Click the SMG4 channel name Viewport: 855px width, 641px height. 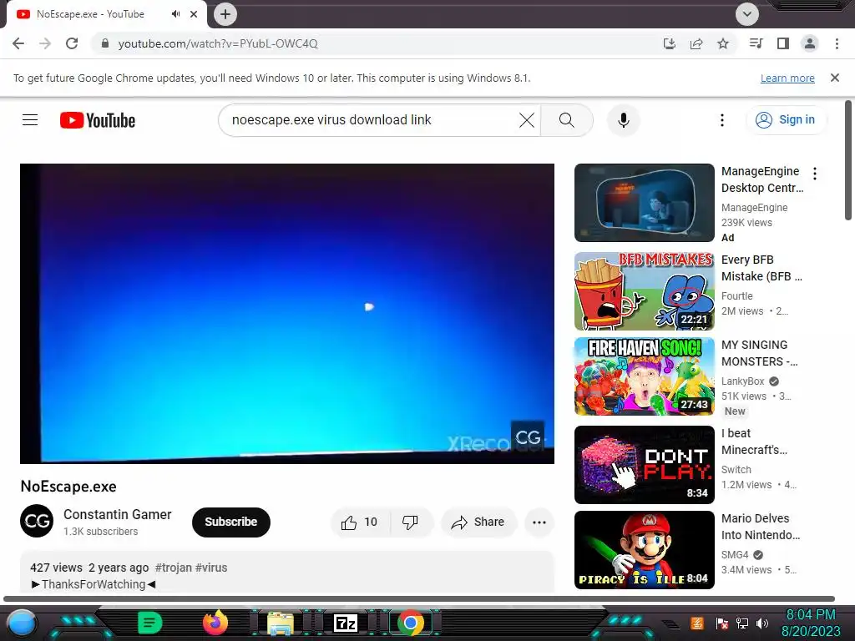point(735,554)
